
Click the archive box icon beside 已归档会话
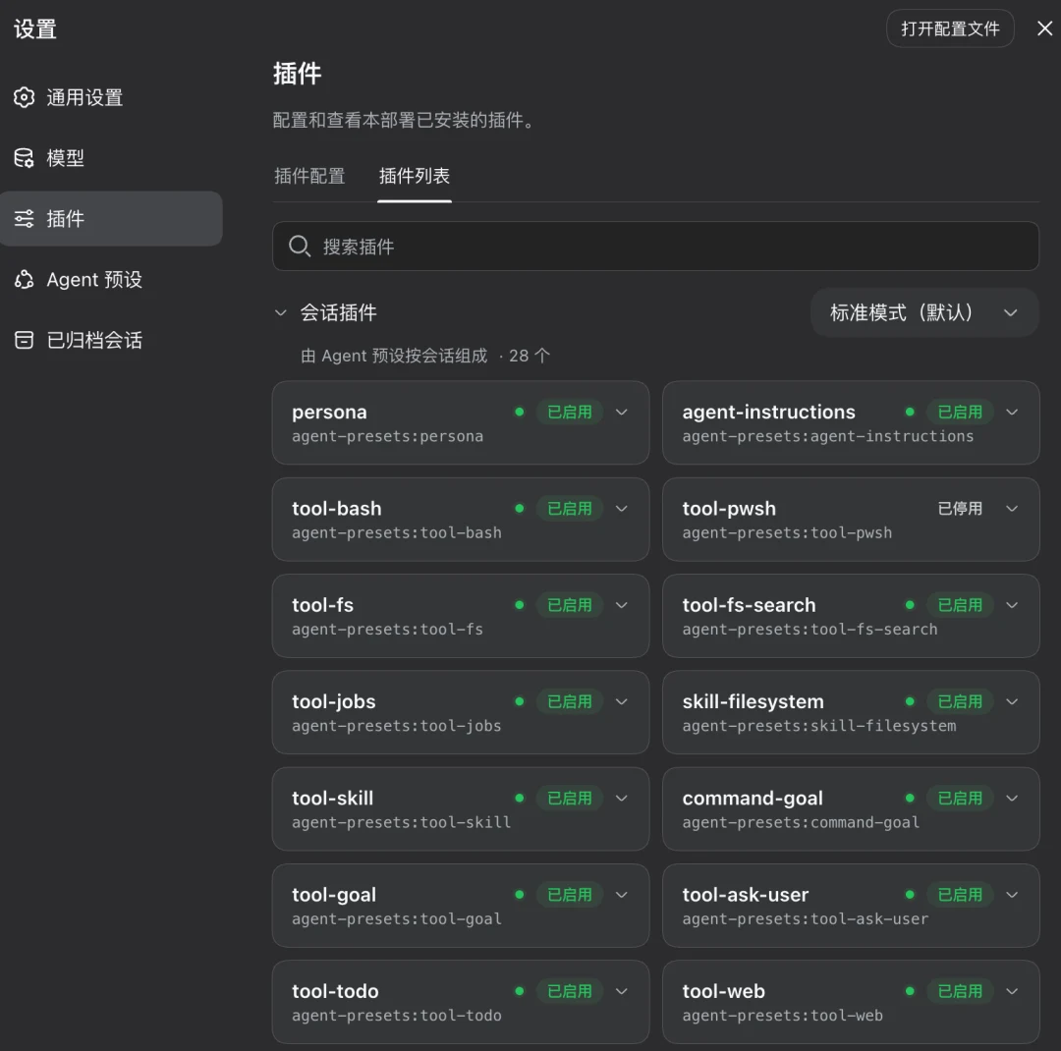[x=25, y=340]
